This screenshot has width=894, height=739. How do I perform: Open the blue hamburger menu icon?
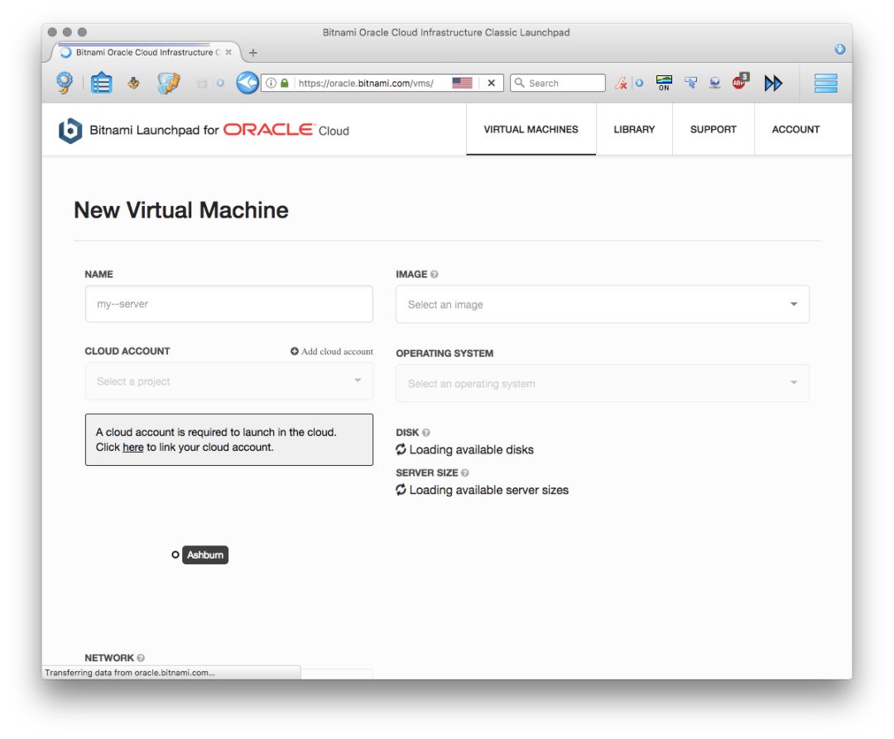point(825,84)
